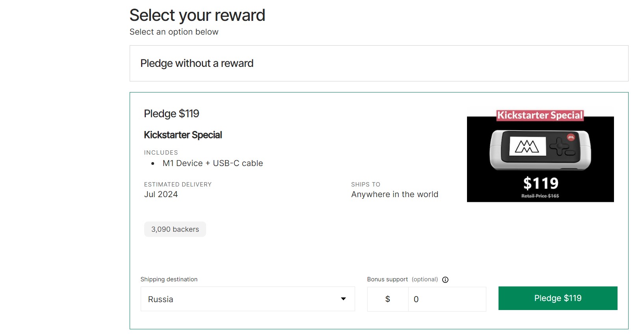Image resolution: width=640 pixels, height=336 pixels.
Task: Click the Jul 2024 estimated delivery text
Action: [161, 194]
